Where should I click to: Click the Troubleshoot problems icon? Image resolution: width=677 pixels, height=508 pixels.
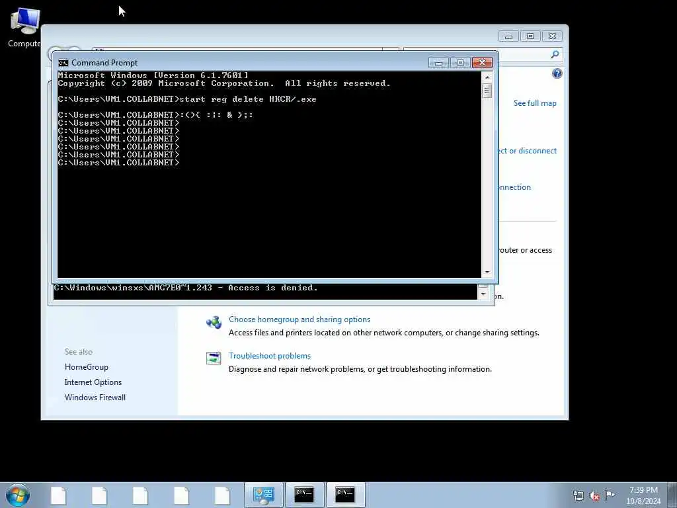coord(214,358)
